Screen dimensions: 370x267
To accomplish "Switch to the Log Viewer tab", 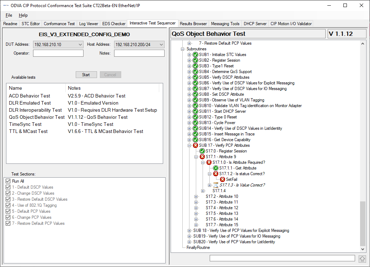I will [89, 24].
